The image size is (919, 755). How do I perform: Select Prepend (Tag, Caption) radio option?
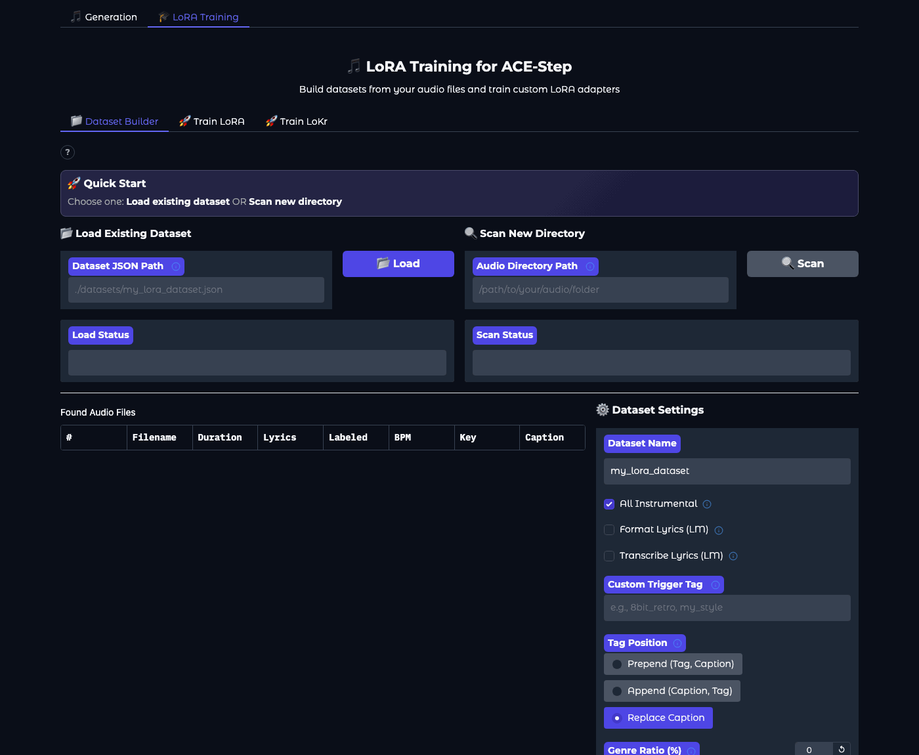673,664
